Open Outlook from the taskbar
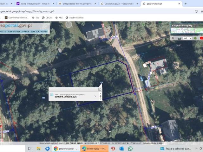Screen dimensions: 203x152 121,149
